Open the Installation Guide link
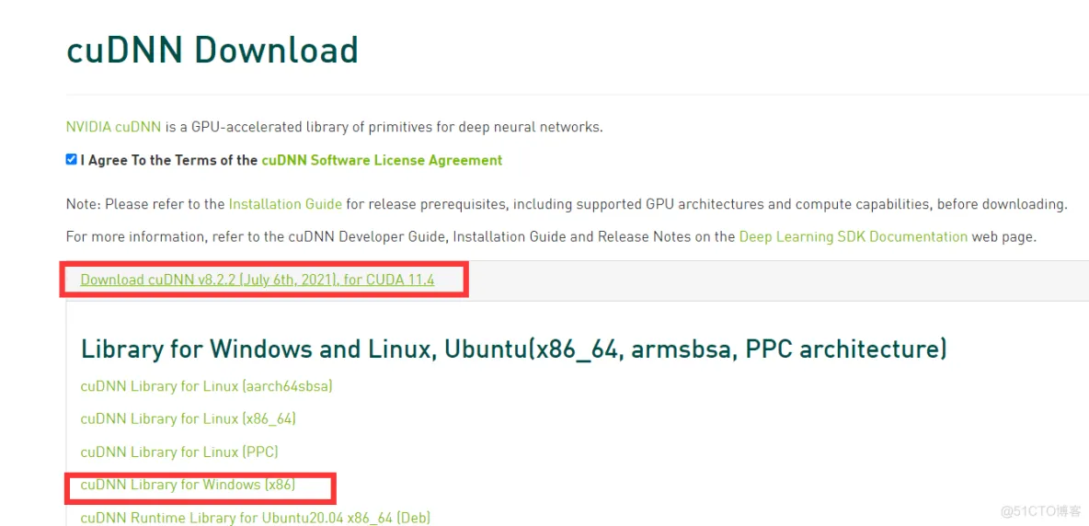This screenshot has height=526, width=1089. point(285,204)
